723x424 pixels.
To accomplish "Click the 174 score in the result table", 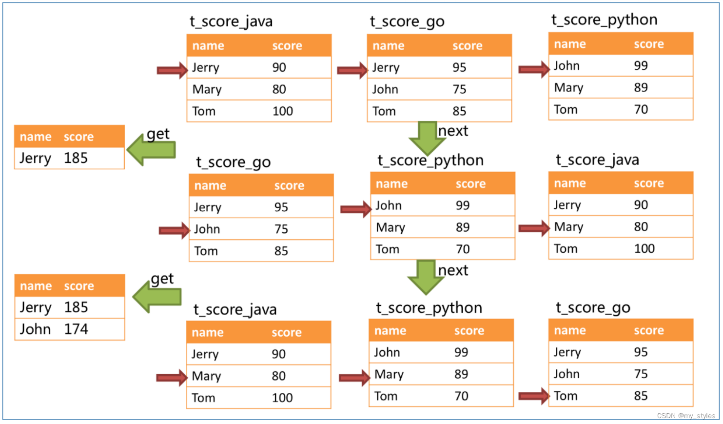I will click(x=76, y=329).
